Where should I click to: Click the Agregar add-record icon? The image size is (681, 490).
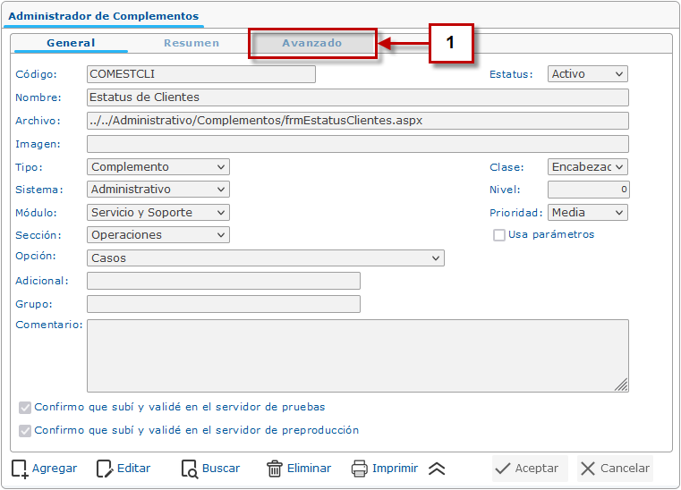point(20,469)
